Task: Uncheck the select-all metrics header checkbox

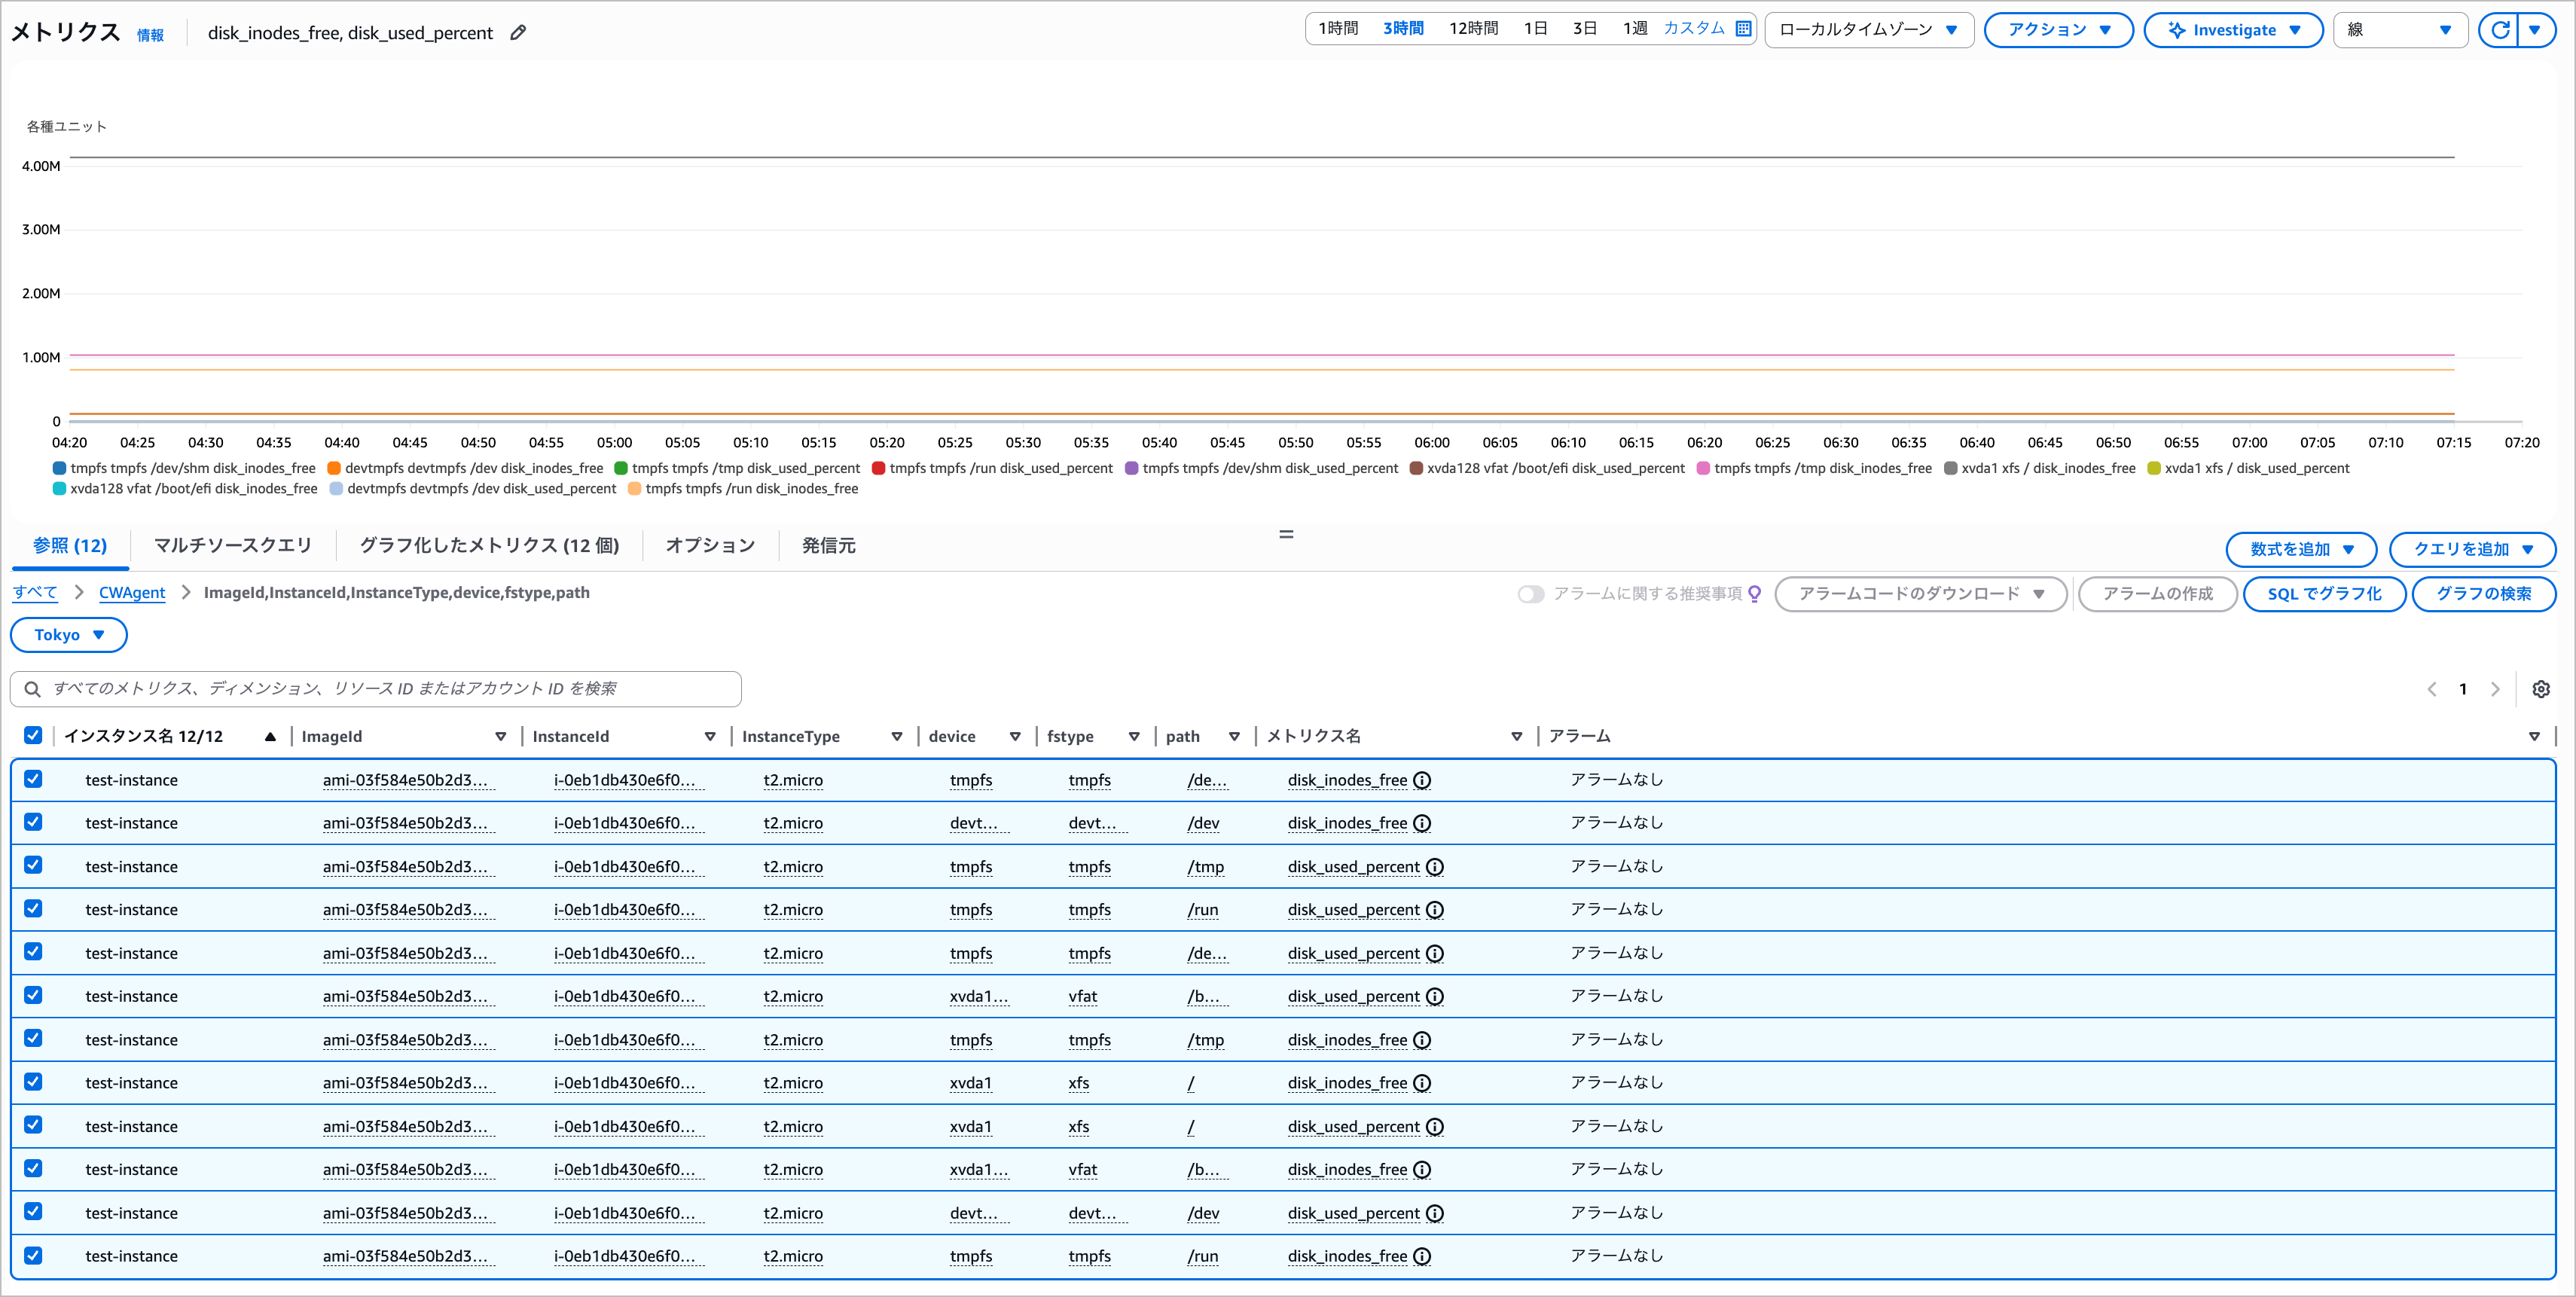Action: (33, 736)
